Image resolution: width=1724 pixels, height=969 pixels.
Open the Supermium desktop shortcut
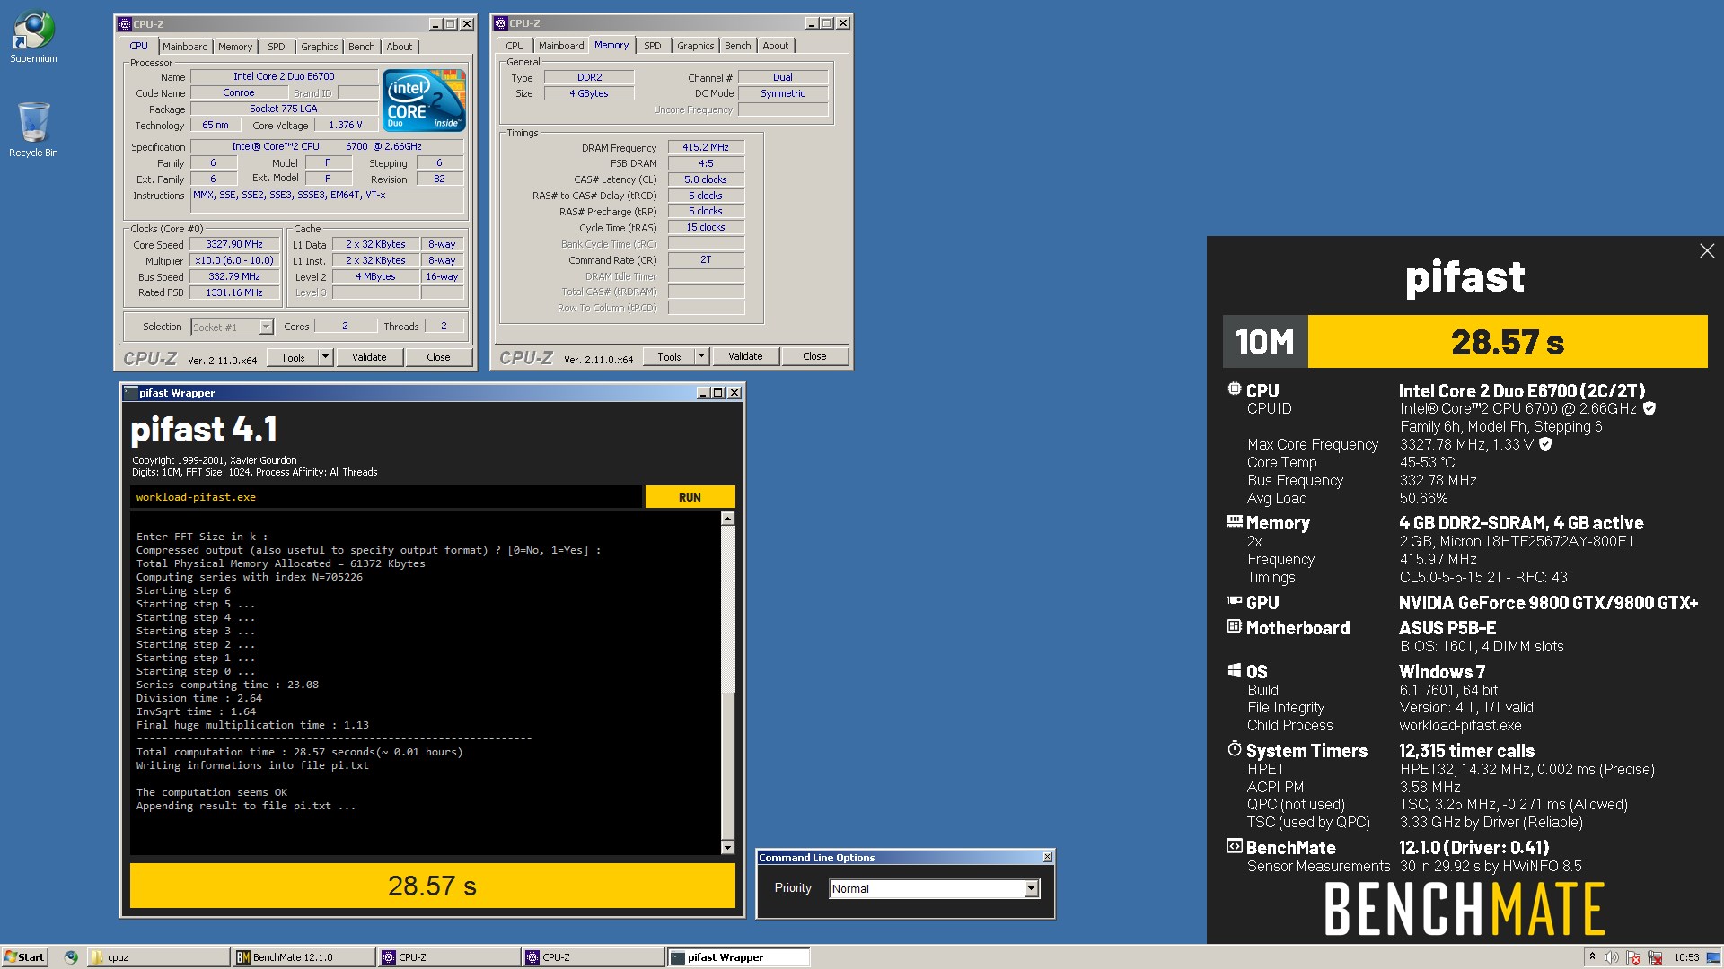click(33, 37)
